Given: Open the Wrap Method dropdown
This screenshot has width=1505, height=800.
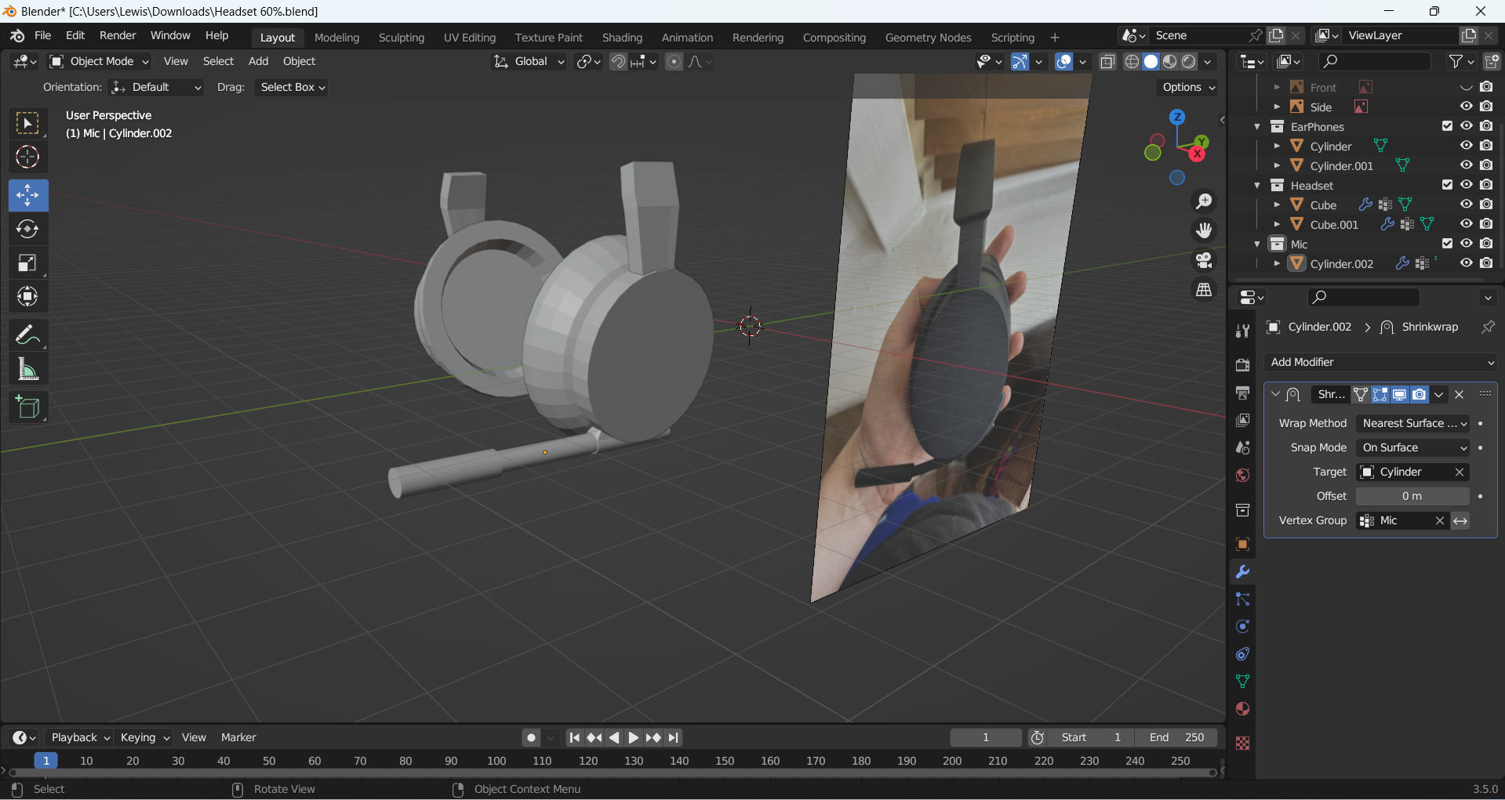Looking at the screenshot, I should pos(1413,423).
